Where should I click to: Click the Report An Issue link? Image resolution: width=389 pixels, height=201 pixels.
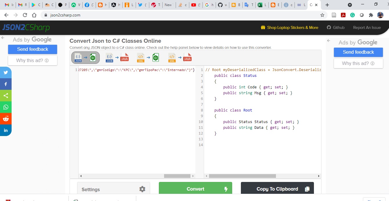(367, 27)
